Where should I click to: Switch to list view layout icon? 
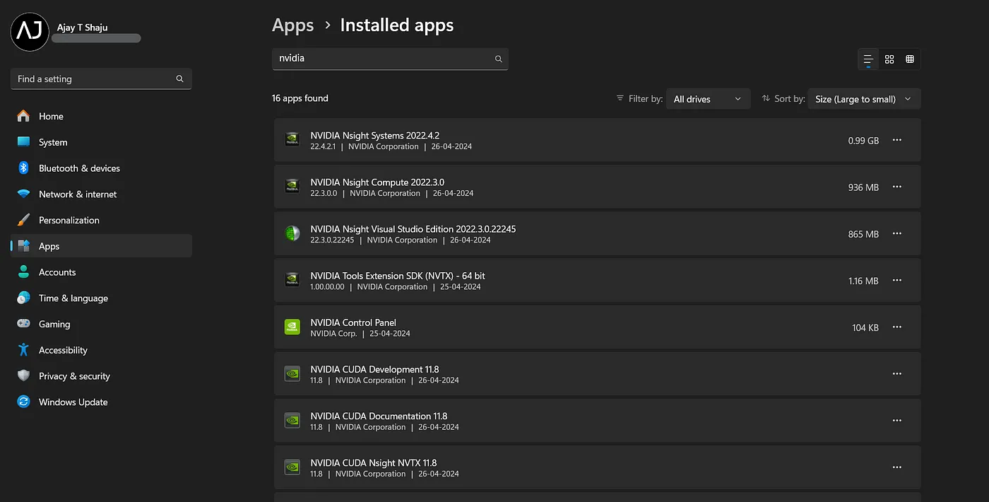tap(868, 59)
